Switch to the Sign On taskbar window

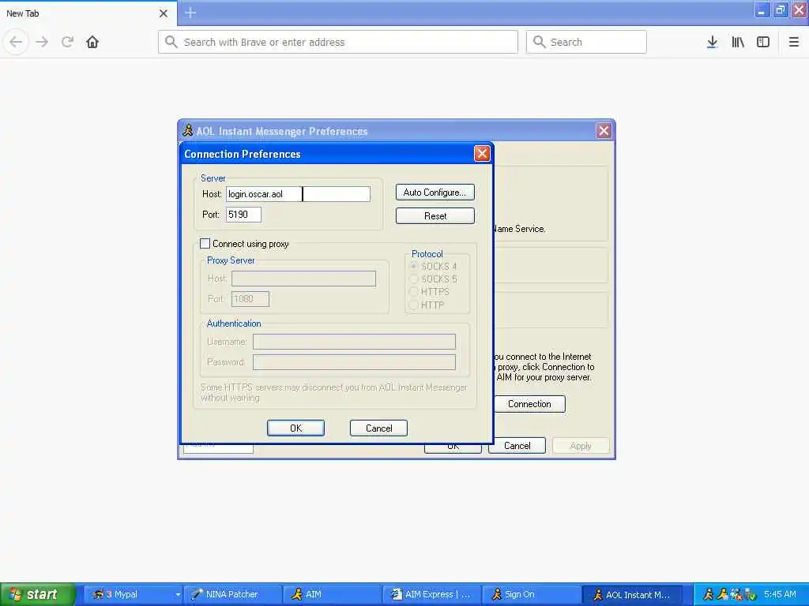click(531, 594)
